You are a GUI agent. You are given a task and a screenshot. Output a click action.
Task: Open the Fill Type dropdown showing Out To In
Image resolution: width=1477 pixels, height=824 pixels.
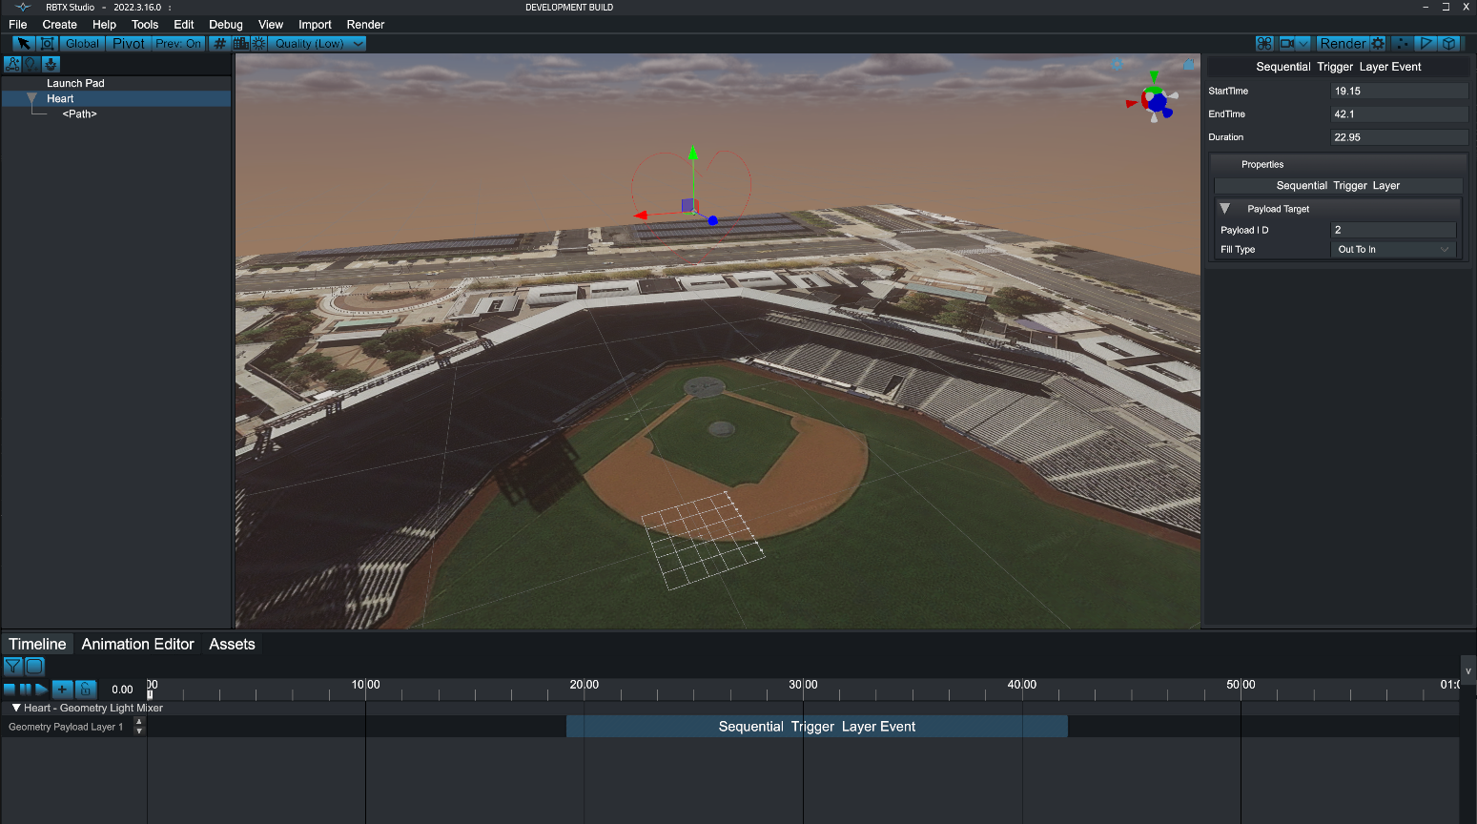pyautogui.click(x=1392, y=249)
